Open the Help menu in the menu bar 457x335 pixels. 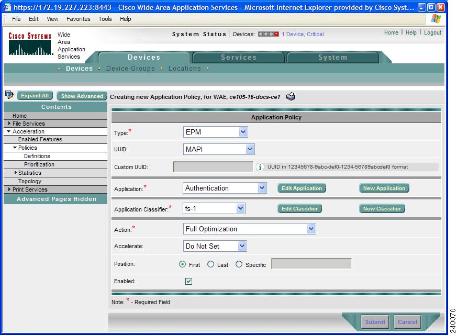tap(125, 19)
